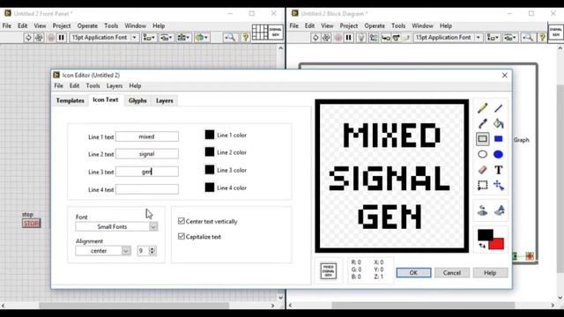Open Align Objects dropdown in Front Panel

tap(149, 37)
